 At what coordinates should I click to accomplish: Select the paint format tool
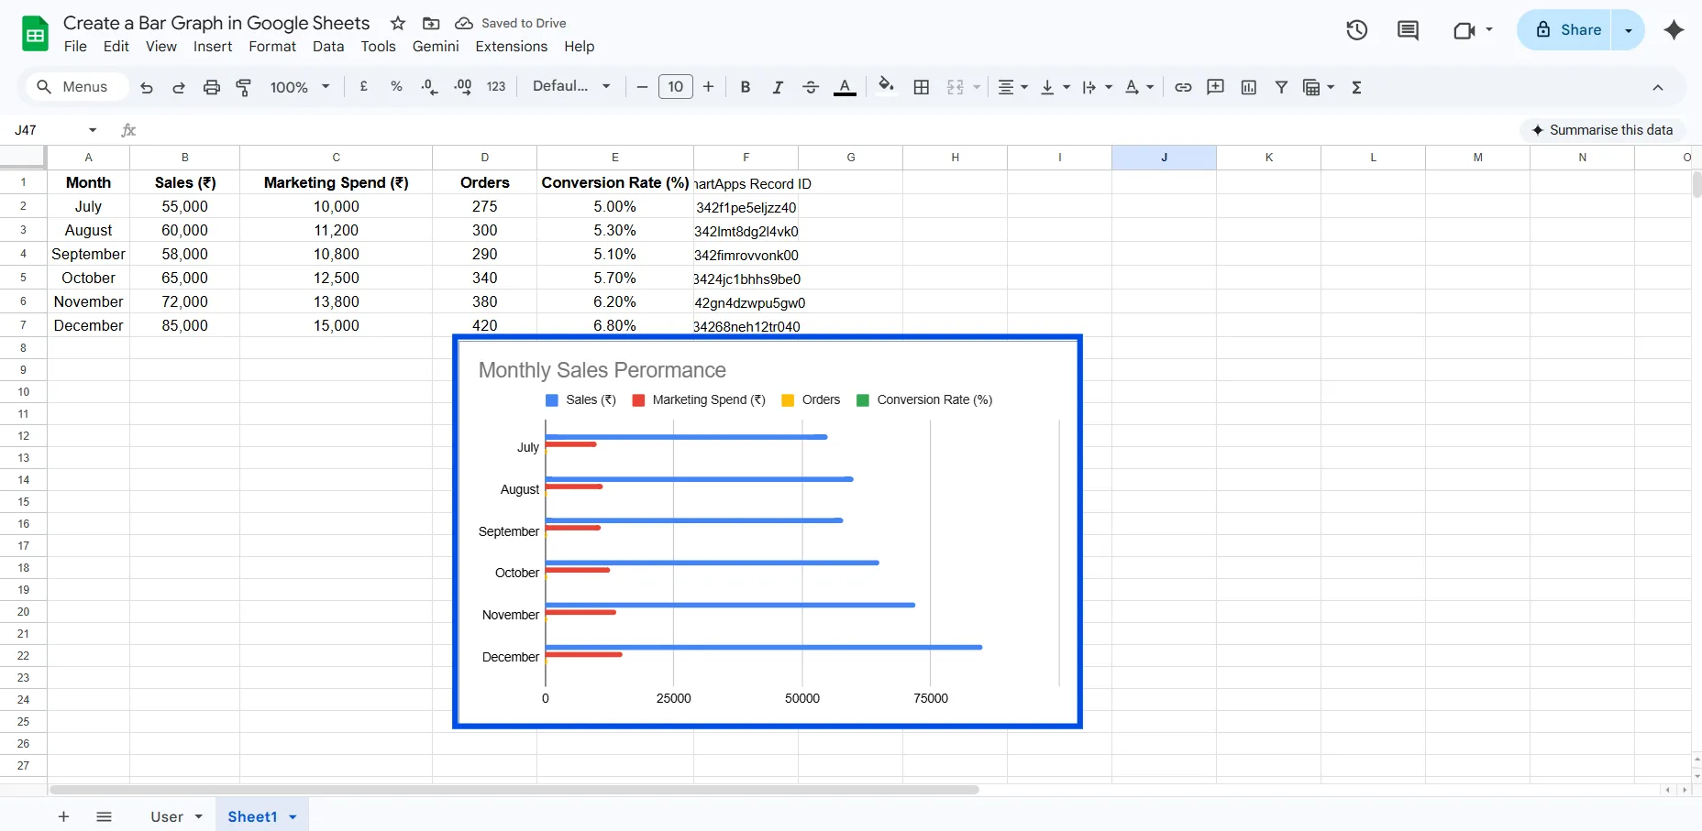(244, 87)
